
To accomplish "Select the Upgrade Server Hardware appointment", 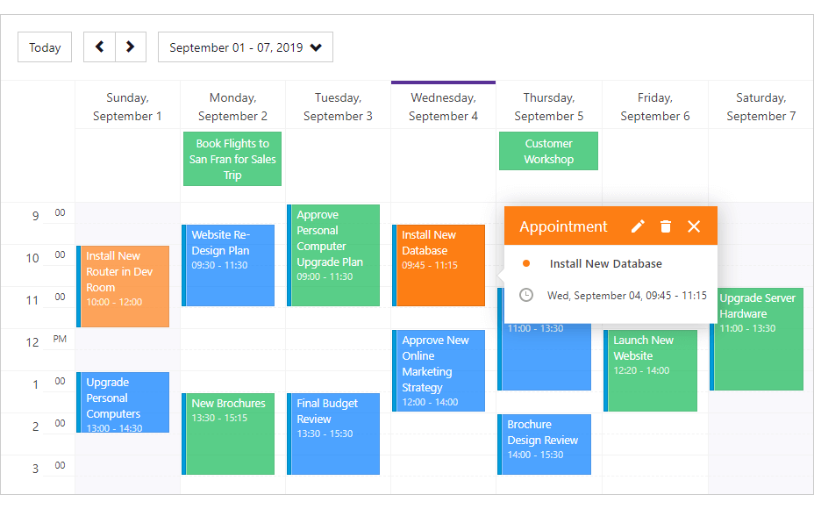I will [x=757, y=339].
